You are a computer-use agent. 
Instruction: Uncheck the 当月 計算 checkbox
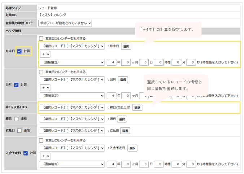(x=16, y=85)
